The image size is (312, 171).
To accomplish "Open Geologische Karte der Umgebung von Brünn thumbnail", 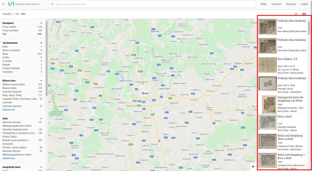I will coord(269,105).
